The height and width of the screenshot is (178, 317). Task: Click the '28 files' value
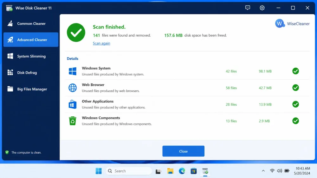click(231, 104)
